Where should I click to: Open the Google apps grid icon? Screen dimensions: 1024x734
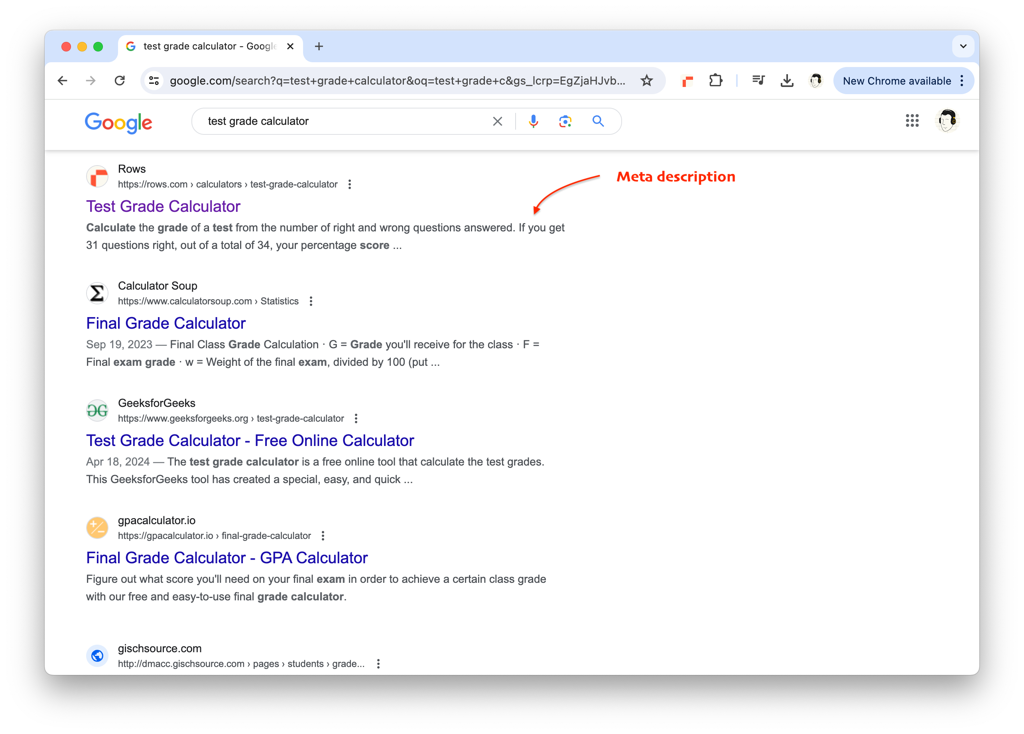tap(912, 120)
